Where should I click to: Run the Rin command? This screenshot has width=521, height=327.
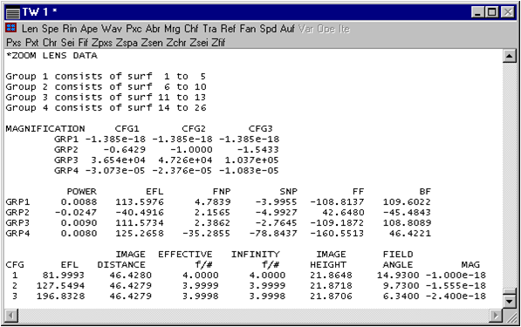70,29
